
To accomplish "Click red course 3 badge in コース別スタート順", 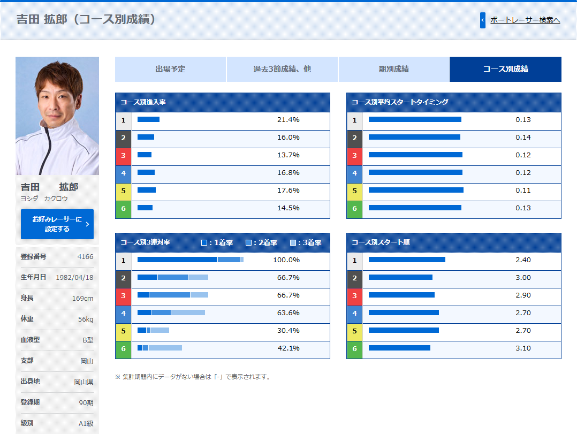I will [x=355, y=296].
